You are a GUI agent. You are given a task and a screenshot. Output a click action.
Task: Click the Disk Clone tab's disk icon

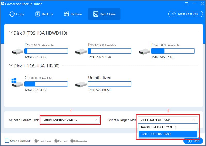point(96,14)
